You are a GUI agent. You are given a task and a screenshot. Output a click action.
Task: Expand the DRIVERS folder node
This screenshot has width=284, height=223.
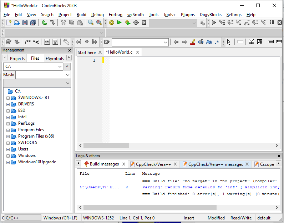pos(8,104)
